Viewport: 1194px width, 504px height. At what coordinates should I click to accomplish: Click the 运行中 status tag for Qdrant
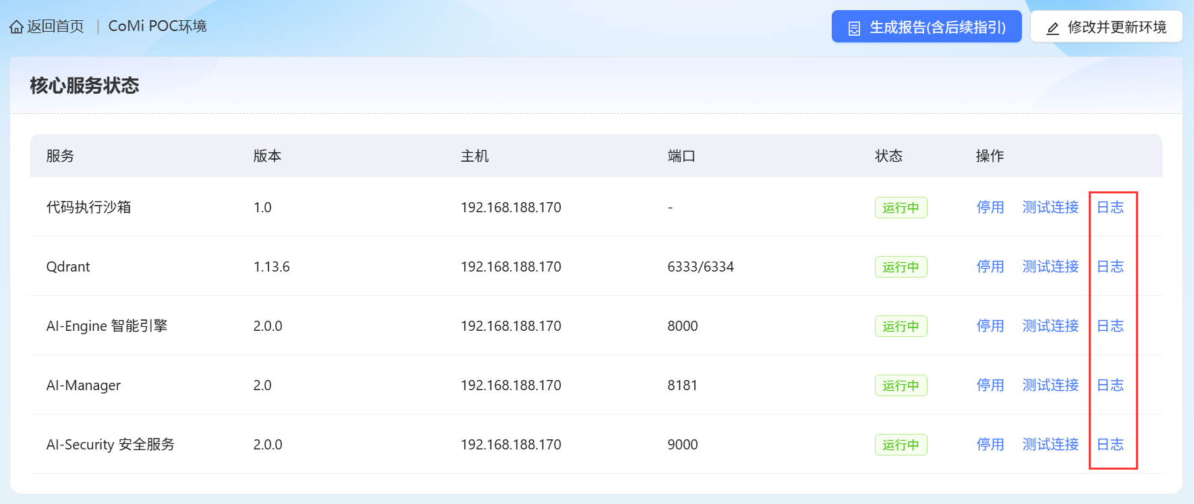point(901,267)
